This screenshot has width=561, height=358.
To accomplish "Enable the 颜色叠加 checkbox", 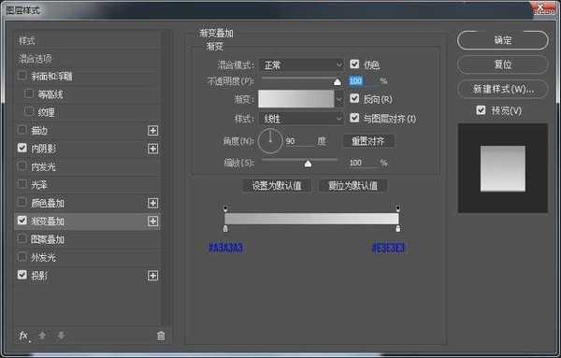I will (x=22, y=202).
